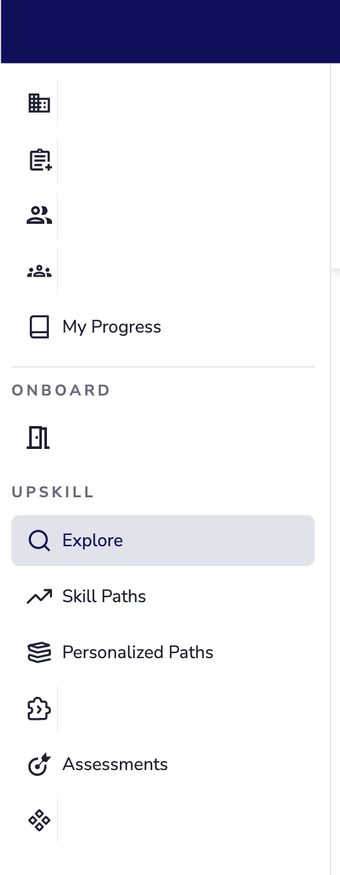This screenshot has height=875, width=340.
Task: Select the trending arrow Skill Paths icon
Action: [39, 596]
